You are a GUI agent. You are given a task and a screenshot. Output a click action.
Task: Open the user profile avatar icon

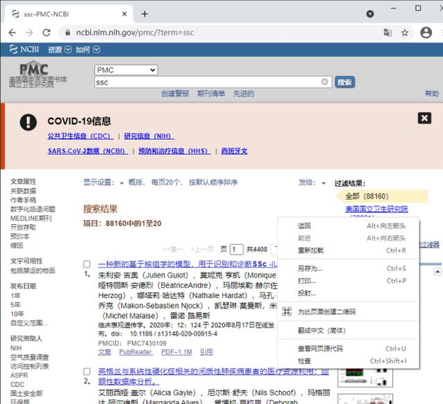pyautogui.click(x=426, y=33)
